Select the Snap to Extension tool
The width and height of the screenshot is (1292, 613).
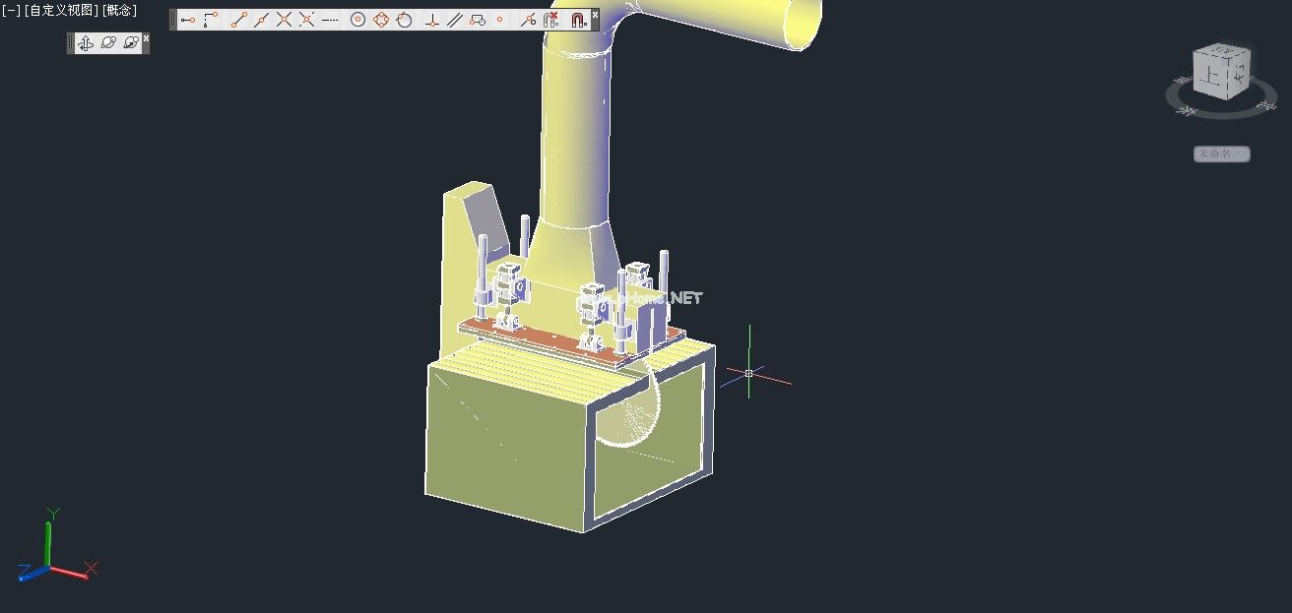pos(329,18)
